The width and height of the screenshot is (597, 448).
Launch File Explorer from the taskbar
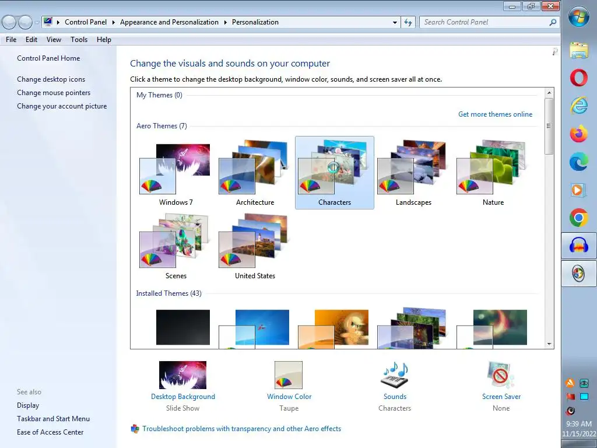coord(579,50)
